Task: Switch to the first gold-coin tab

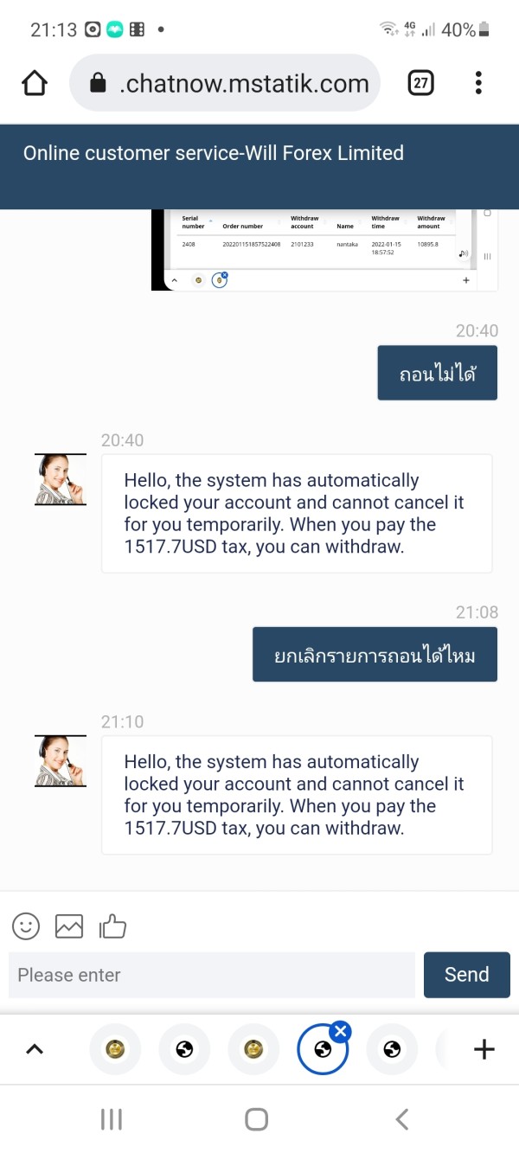Action: pyautogui.click(x=115, y=1049)
